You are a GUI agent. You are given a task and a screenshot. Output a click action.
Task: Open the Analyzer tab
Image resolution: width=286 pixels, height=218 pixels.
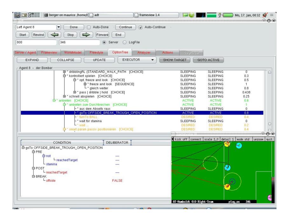tap(144, 53)
